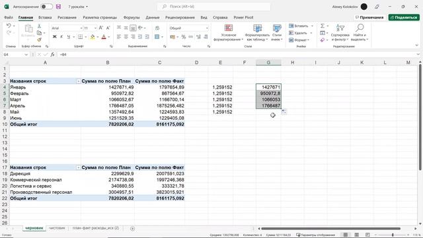Viewport: 423px width, 238px height.
Task: Expand Условное форматирование menu
Action: 229,32
